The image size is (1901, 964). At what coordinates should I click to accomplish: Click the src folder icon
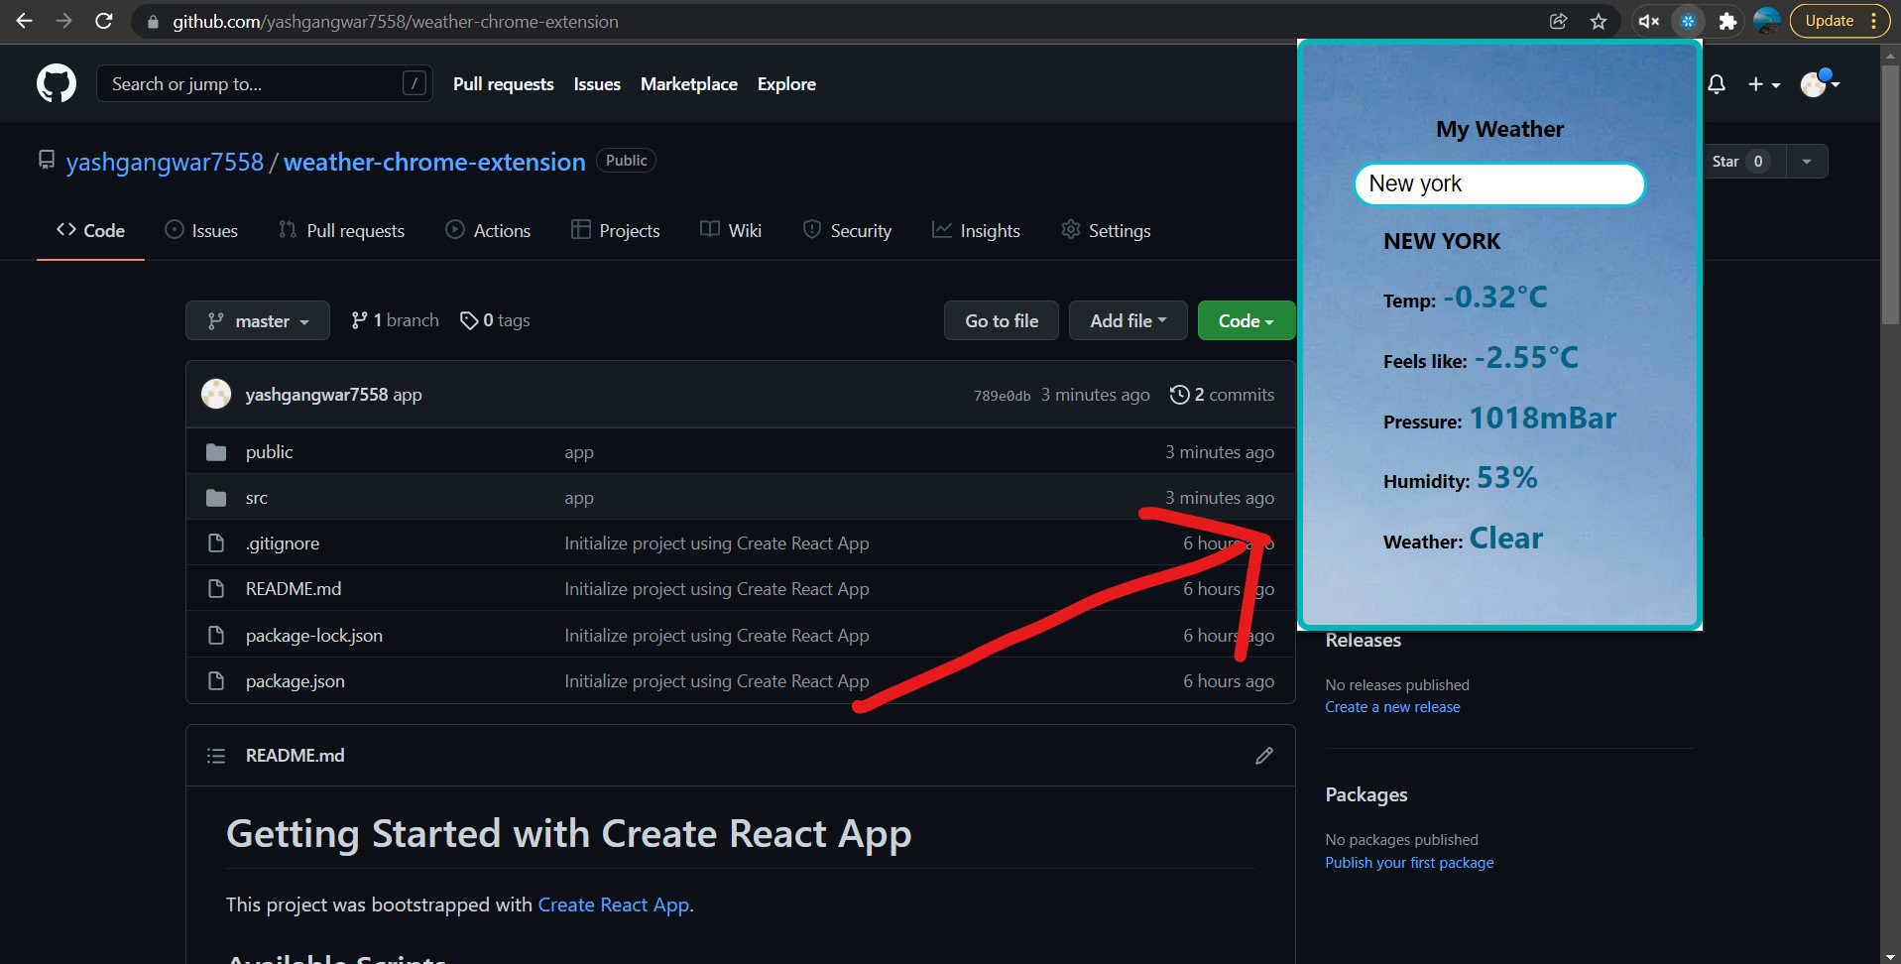point(216,498)
